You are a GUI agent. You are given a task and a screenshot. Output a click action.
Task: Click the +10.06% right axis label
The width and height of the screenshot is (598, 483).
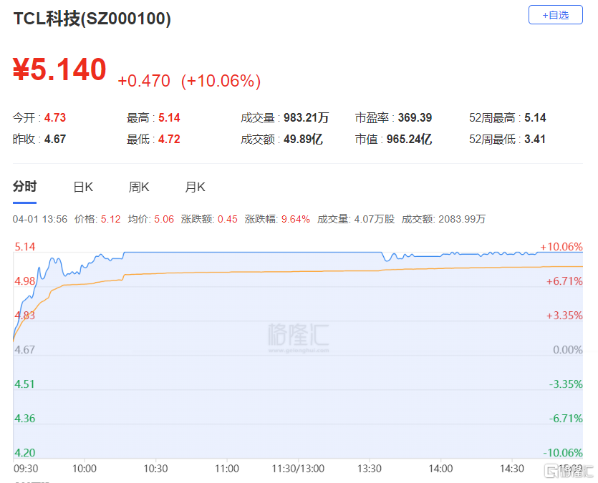561,247
